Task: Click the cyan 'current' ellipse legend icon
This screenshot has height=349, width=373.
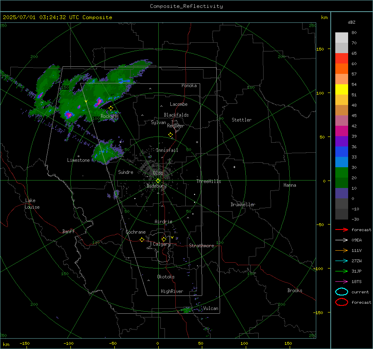Action: point(342,292)
